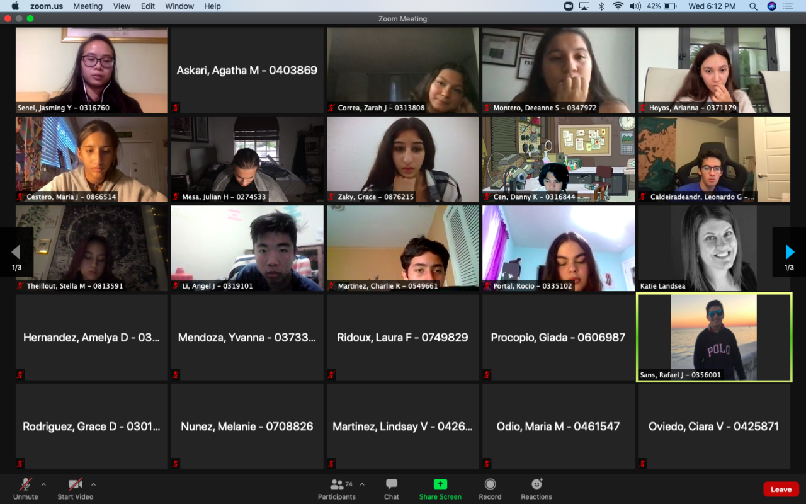Click the green Share Screen button
Screen dimensions: 806x504
(x=440, y=488)
